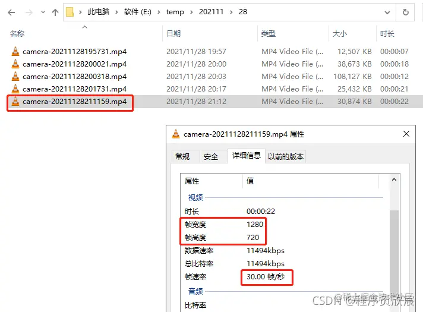The image size is (423, 312).
Task: Select the 比特率 audio property row
Action: [195, 305]
